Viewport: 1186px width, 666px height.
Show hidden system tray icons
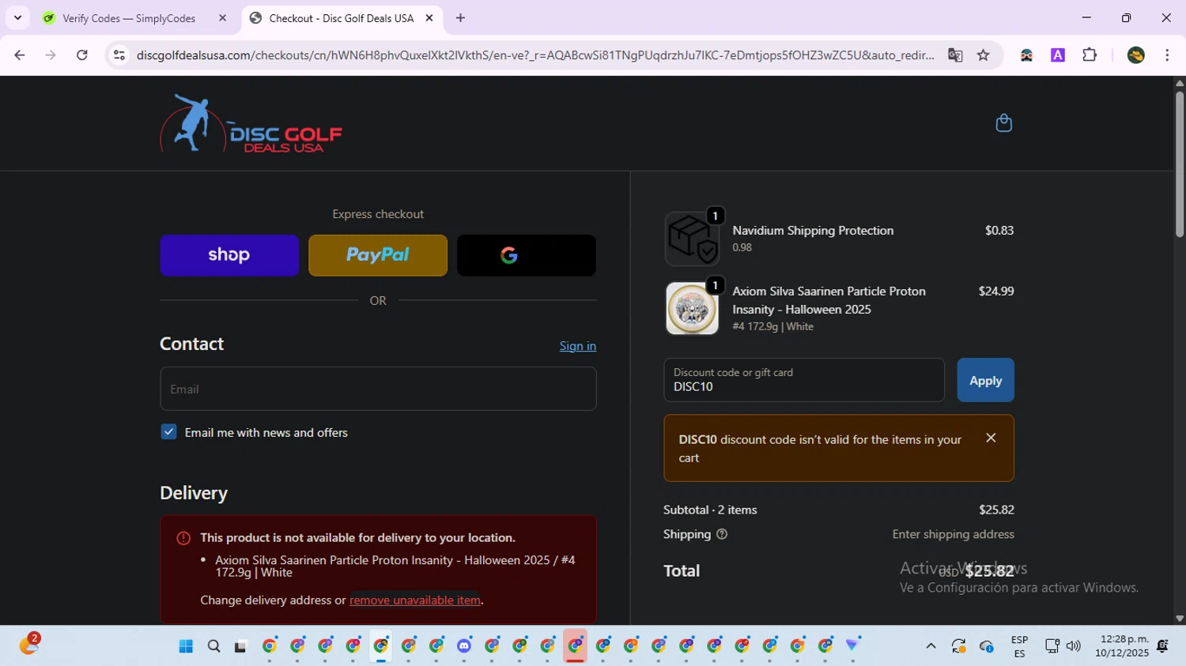(x=931, y=646)
